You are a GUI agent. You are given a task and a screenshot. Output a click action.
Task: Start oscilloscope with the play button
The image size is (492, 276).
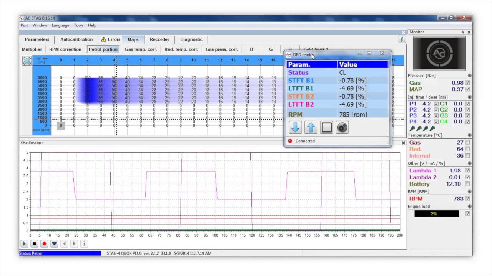tap(24, 243)
